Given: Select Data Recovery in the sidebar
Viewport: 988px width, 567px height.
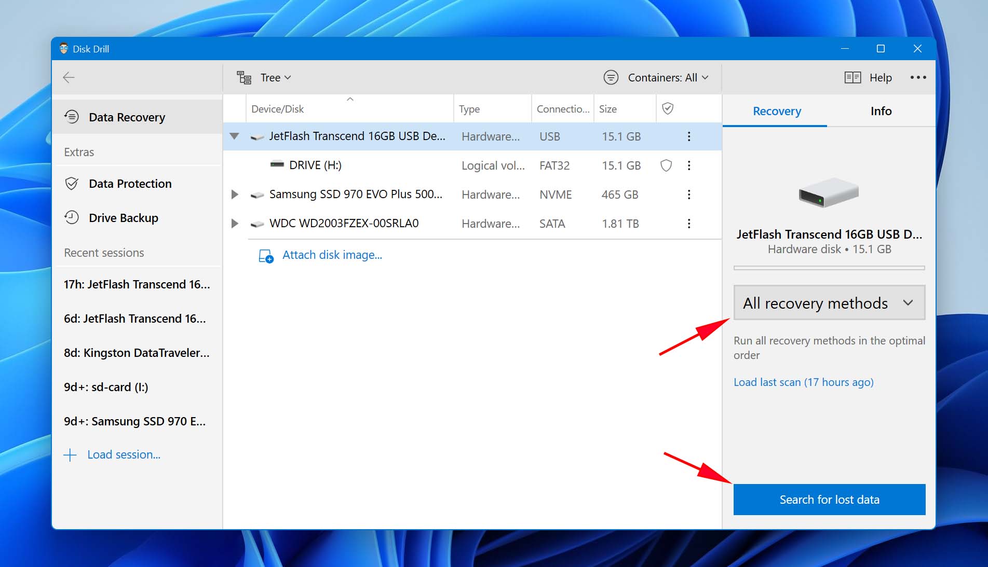Looking at the screenshot, I should click(138, 117).
